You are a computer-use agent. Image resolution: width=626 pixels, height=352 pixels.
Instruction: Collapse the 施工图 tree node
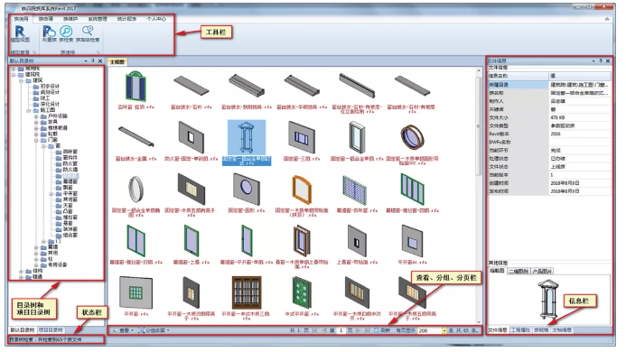[x=29, y=110]
